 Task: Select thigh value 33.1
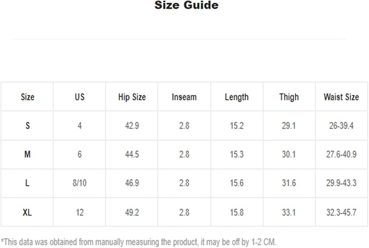(x=289, y=213)
